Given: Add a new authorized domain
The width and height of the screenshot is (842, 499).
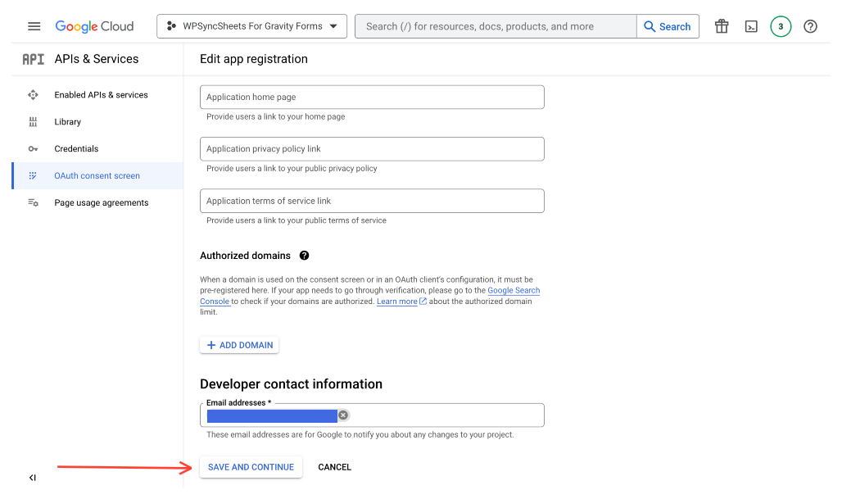Looking at the screenshot, I should coord(239,344).
